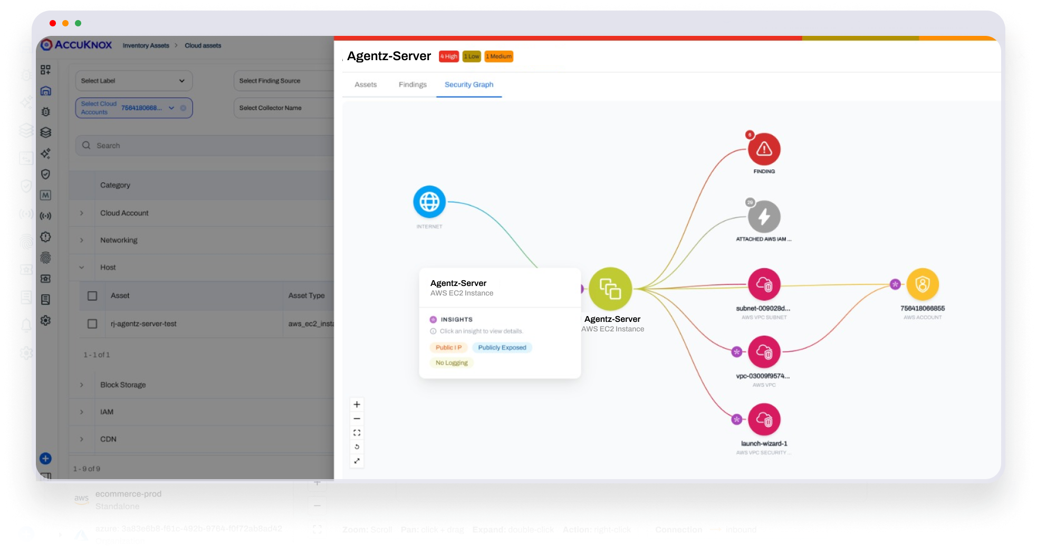The height and width of the screenshot is (553, 1037).
Task: Open the Inventory icon in sidebar
Action: pos(46,91)
